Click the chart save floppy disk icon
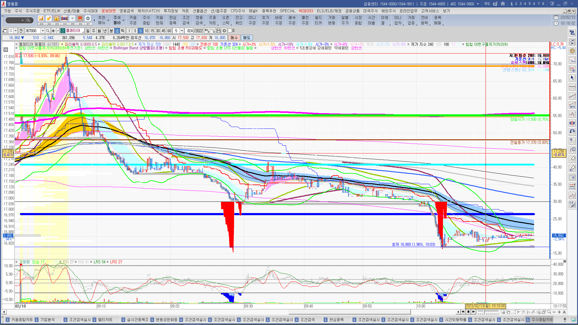Image resolution: width=578 pixels, height=325 pixels. tap(219, 31)
